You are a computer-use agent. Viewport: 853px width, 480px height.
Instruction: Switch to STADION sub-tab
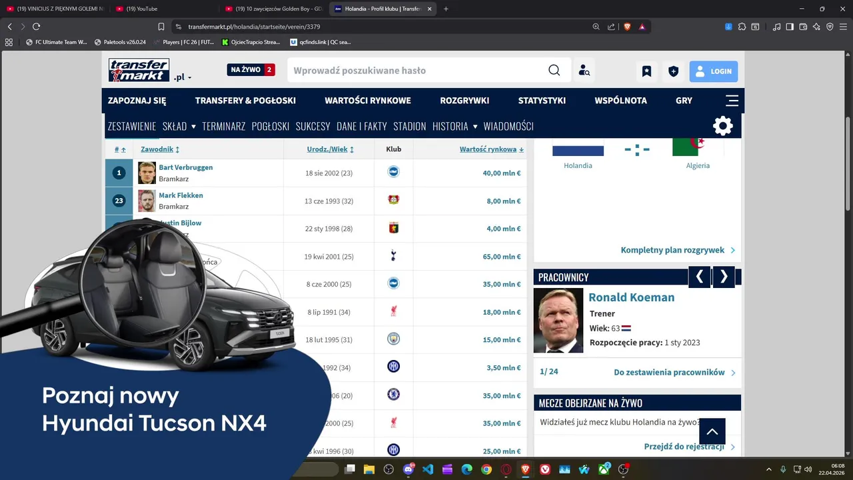pyautogui.click(x=410, y=126)
